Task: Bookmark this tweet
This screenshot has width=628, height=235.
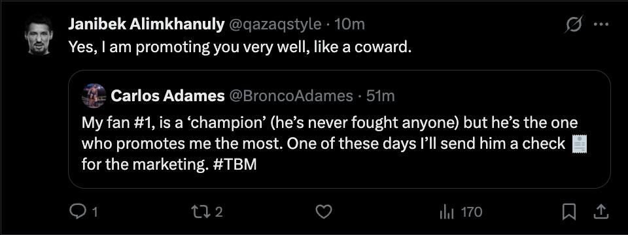Action: click(x=568, y=211)
